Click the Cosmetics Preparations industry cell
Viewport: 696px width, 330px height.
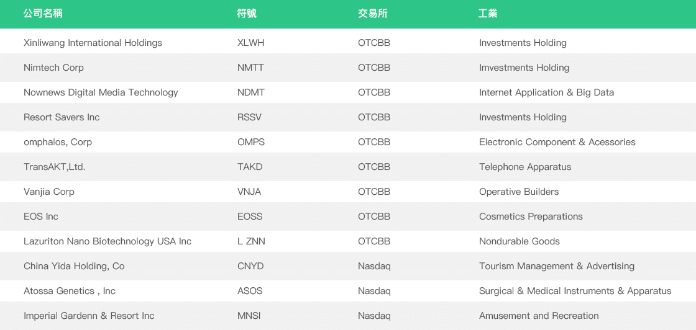[531, 216]
